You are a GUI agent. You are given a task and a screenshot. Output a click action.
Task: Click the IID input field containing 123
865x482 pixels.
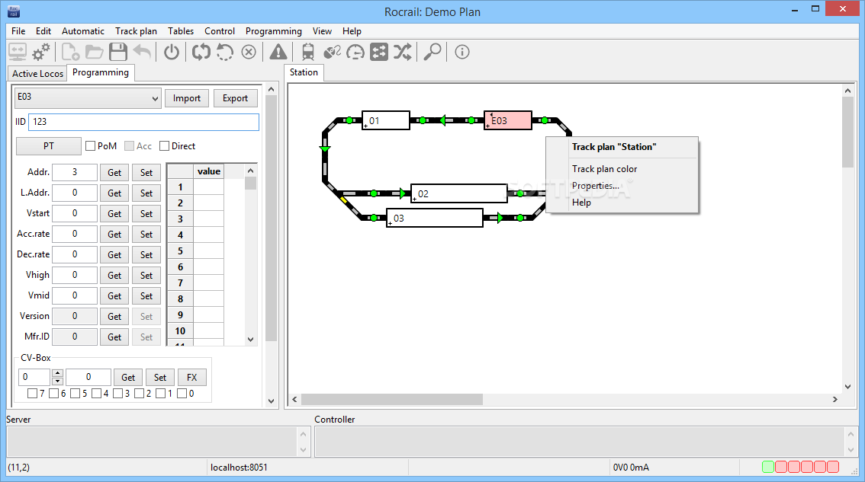143,122
